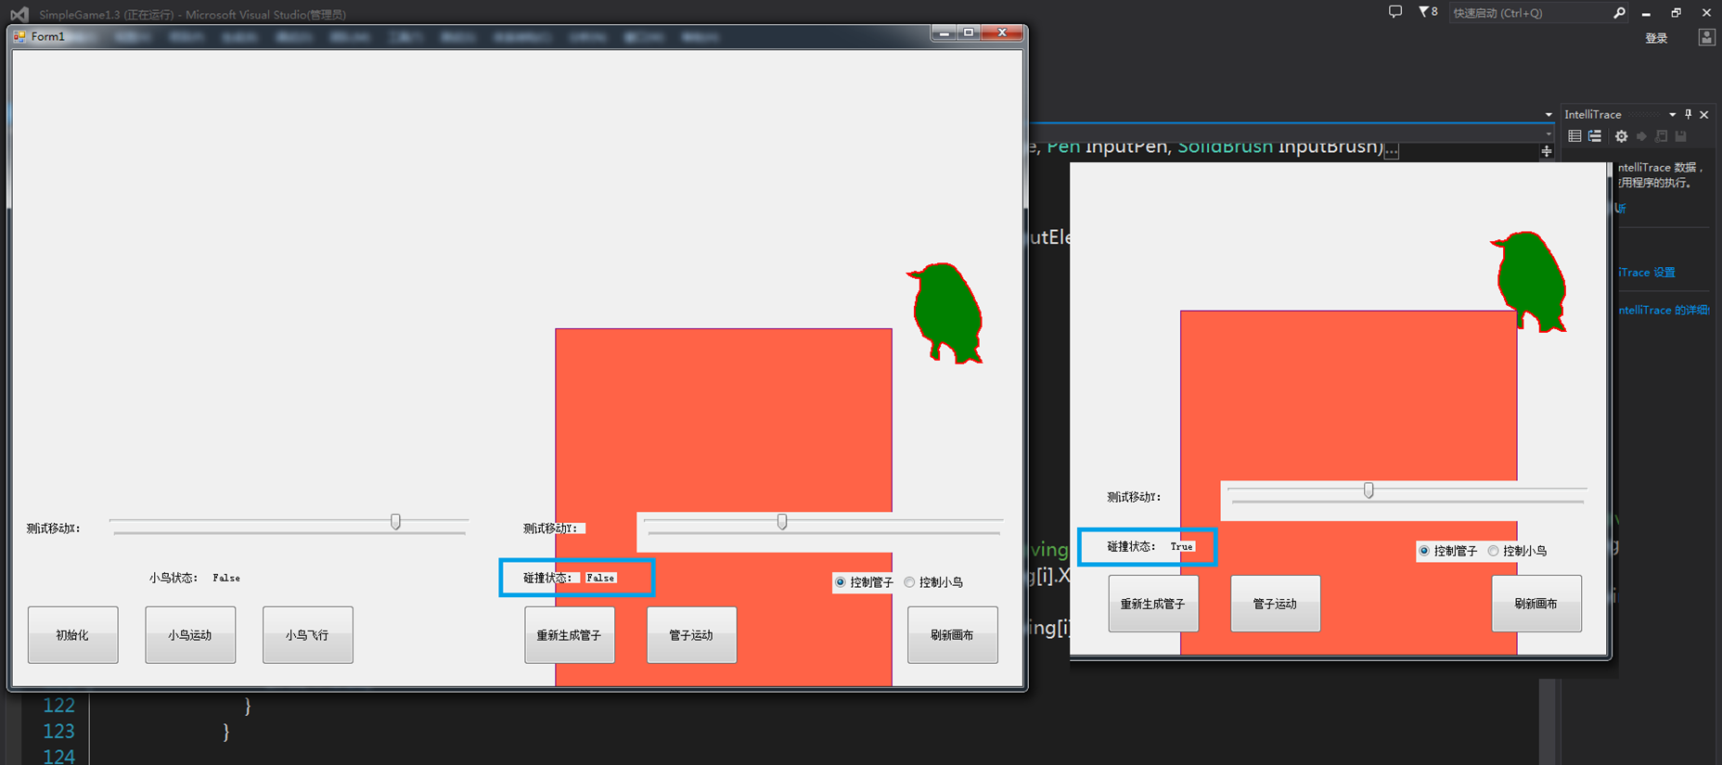Click 重新生成管子 in the right preview

[1153, 604]
